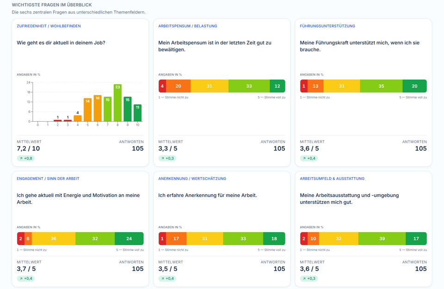Click the +0,3 trend badge under Arbeitsumfeld mean
The height and width of the screenshot is (289, 444).
(309, 278)
